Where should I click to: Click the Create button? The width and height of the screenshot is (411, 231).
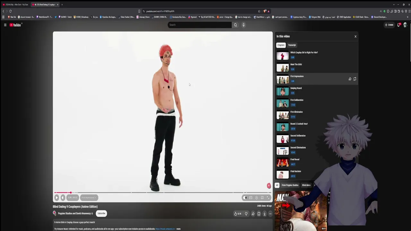pos(389,25)
